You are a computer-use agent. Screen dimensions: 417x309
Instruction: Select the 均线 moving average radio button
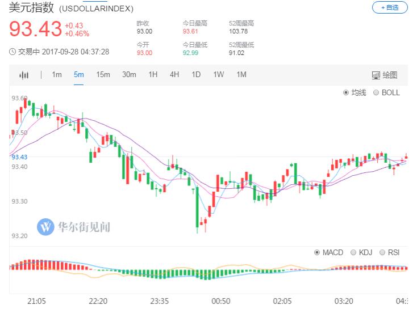(x=346, y=92)
